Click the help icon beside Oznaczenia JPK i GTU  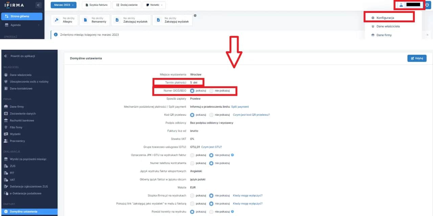pos(232,155)
